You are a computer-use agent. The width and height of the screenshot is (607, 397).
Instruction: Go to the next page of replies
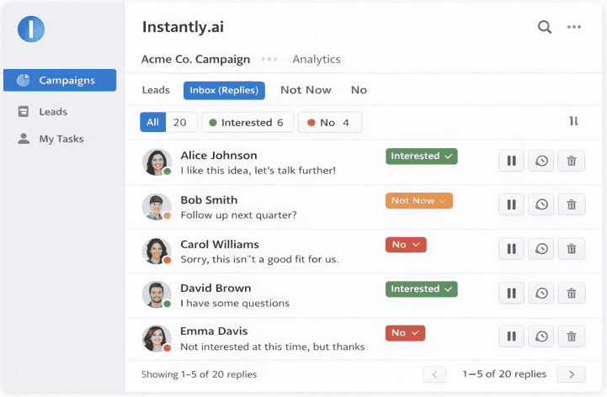pos(571,374)
